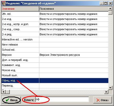Click the vertical scrollbar thumb
This screenshot has height=106, width=114.
click(110, 13)
